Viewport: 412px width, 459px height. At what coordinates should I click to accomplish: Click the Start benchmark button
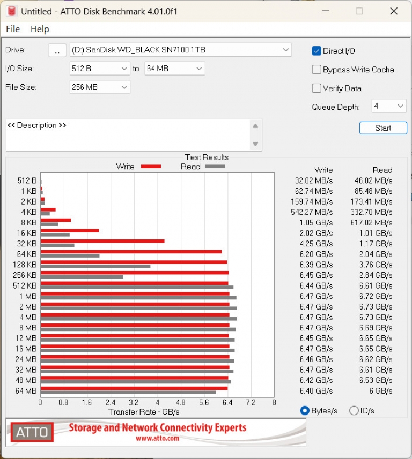click(x=383, y=128)
